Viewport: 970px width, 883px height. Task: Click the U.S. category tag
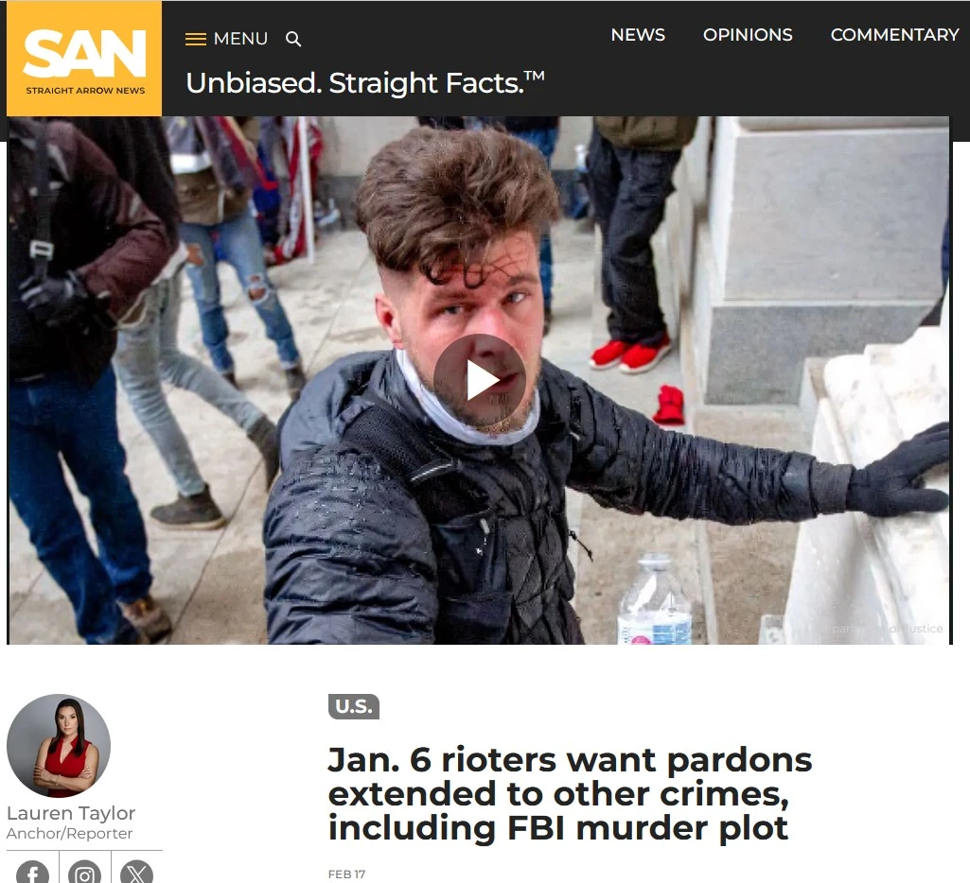click(354, 706)
